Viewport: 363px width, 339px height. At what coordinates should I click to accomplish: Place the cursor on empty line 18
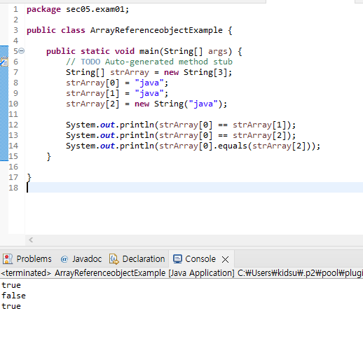(x=194, y=188)
